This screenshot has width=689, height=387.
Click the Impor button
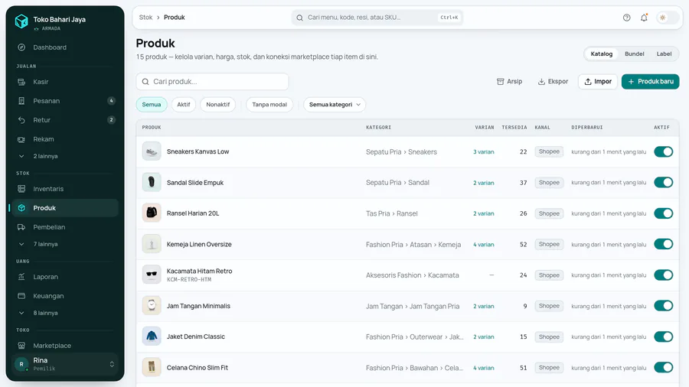click(598, 82)
